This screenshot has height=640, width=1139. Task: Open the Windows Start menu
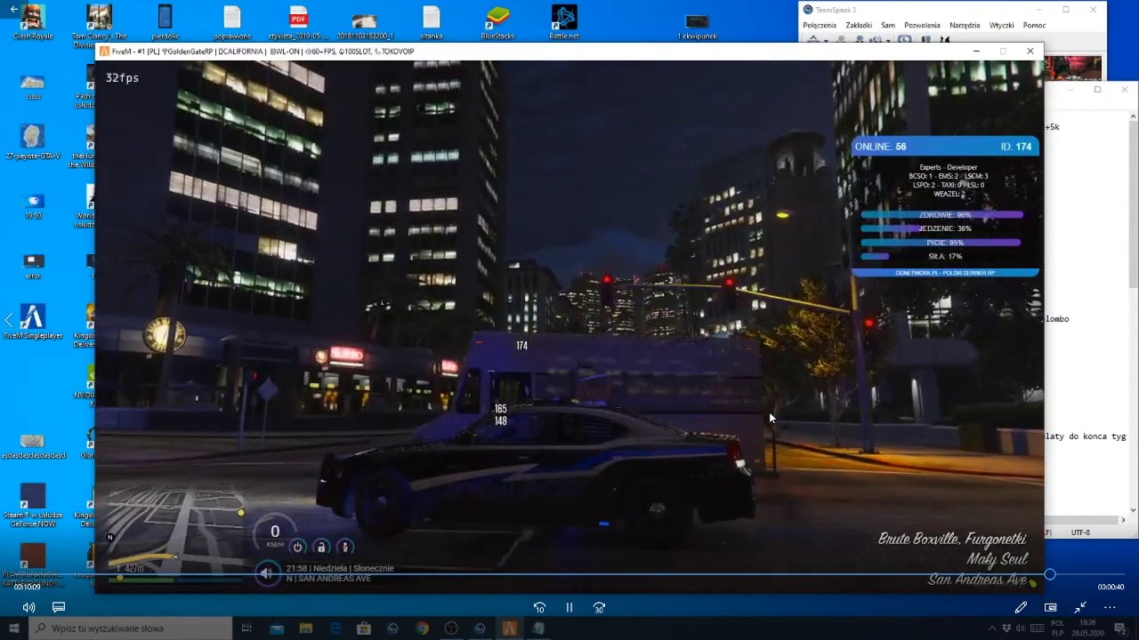(13, 628)
